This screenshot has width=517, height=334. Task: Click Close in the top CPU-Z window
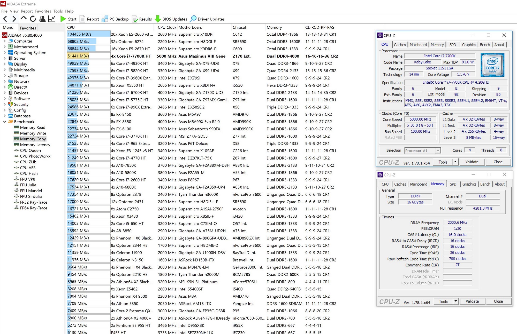point(498,162)
